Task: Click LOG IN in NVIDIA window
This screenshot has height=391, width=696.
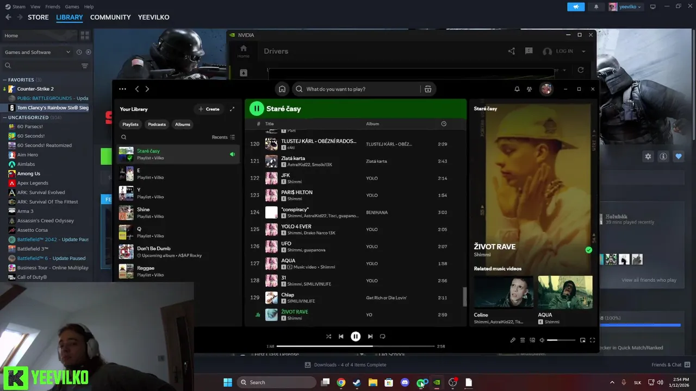Action: click(x=564, y=51)
